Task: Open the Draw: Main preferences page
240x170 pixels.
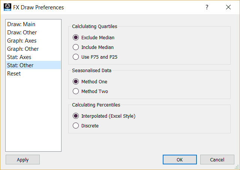Action: (33, 24)
